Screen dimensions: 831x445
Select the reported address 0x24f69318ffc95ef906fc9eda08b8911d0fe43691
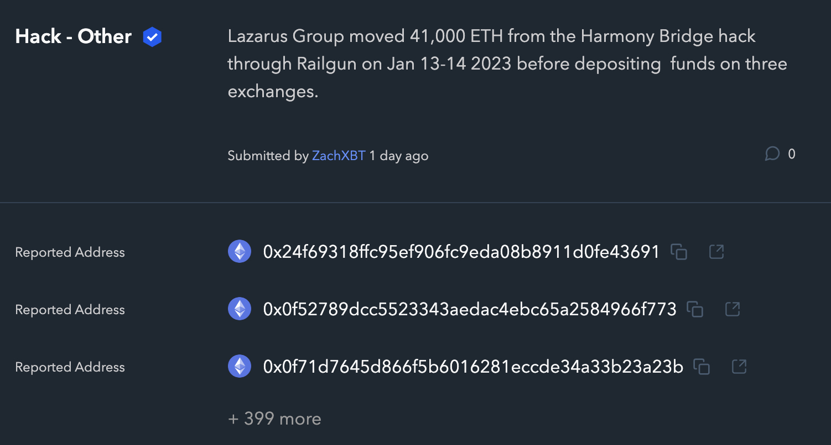click(x=461, y=252)
